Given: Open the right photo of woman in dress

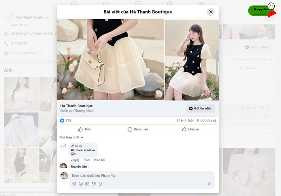Looking at the screenshot, I should (x=192, y=60).
